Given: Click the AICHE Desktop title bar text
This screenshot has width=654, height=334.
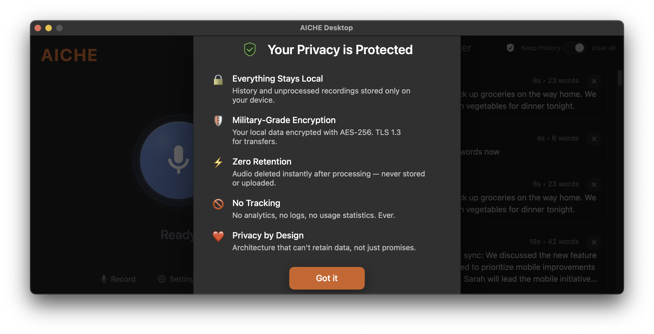Looking at the screenshot, I should click(x=326, y=27).
